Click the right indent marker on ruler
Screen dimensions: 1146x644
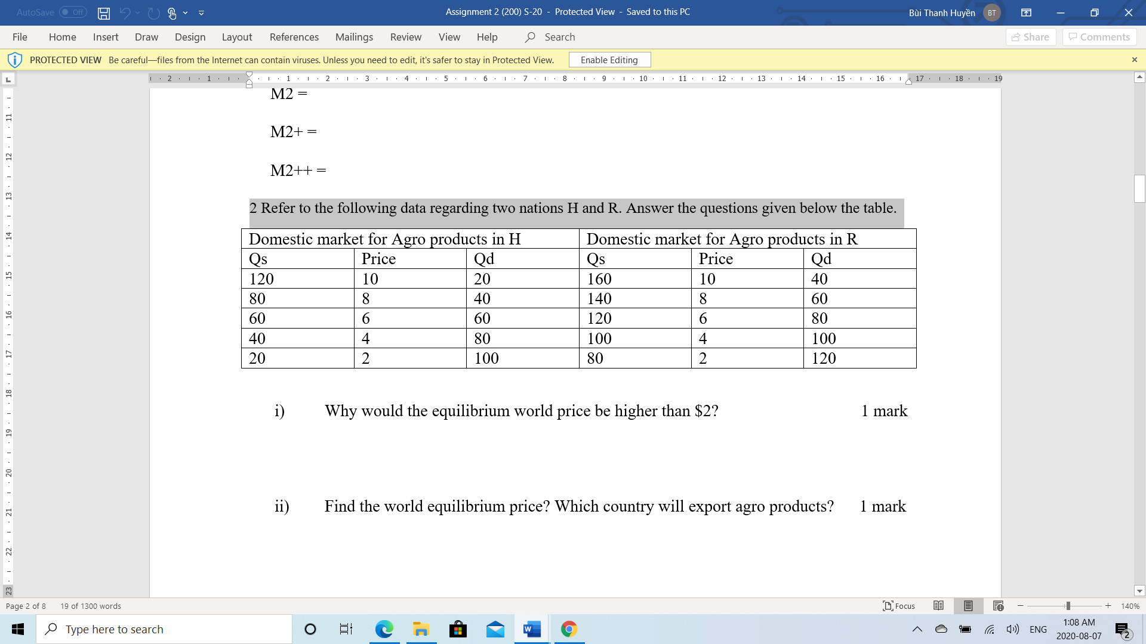point(908,82)
